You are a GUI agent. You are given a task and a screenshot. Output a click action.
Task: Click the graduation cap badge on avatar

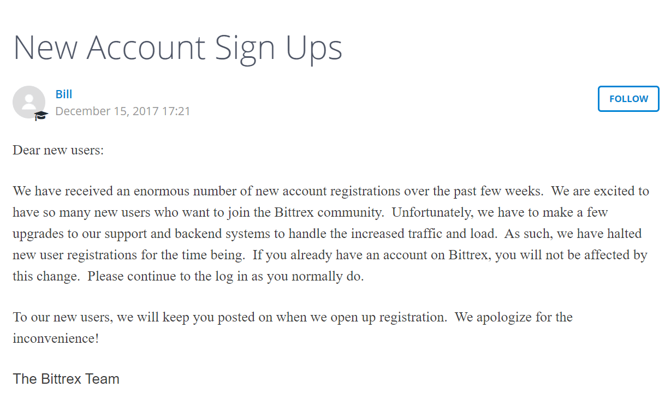point(41,116)
